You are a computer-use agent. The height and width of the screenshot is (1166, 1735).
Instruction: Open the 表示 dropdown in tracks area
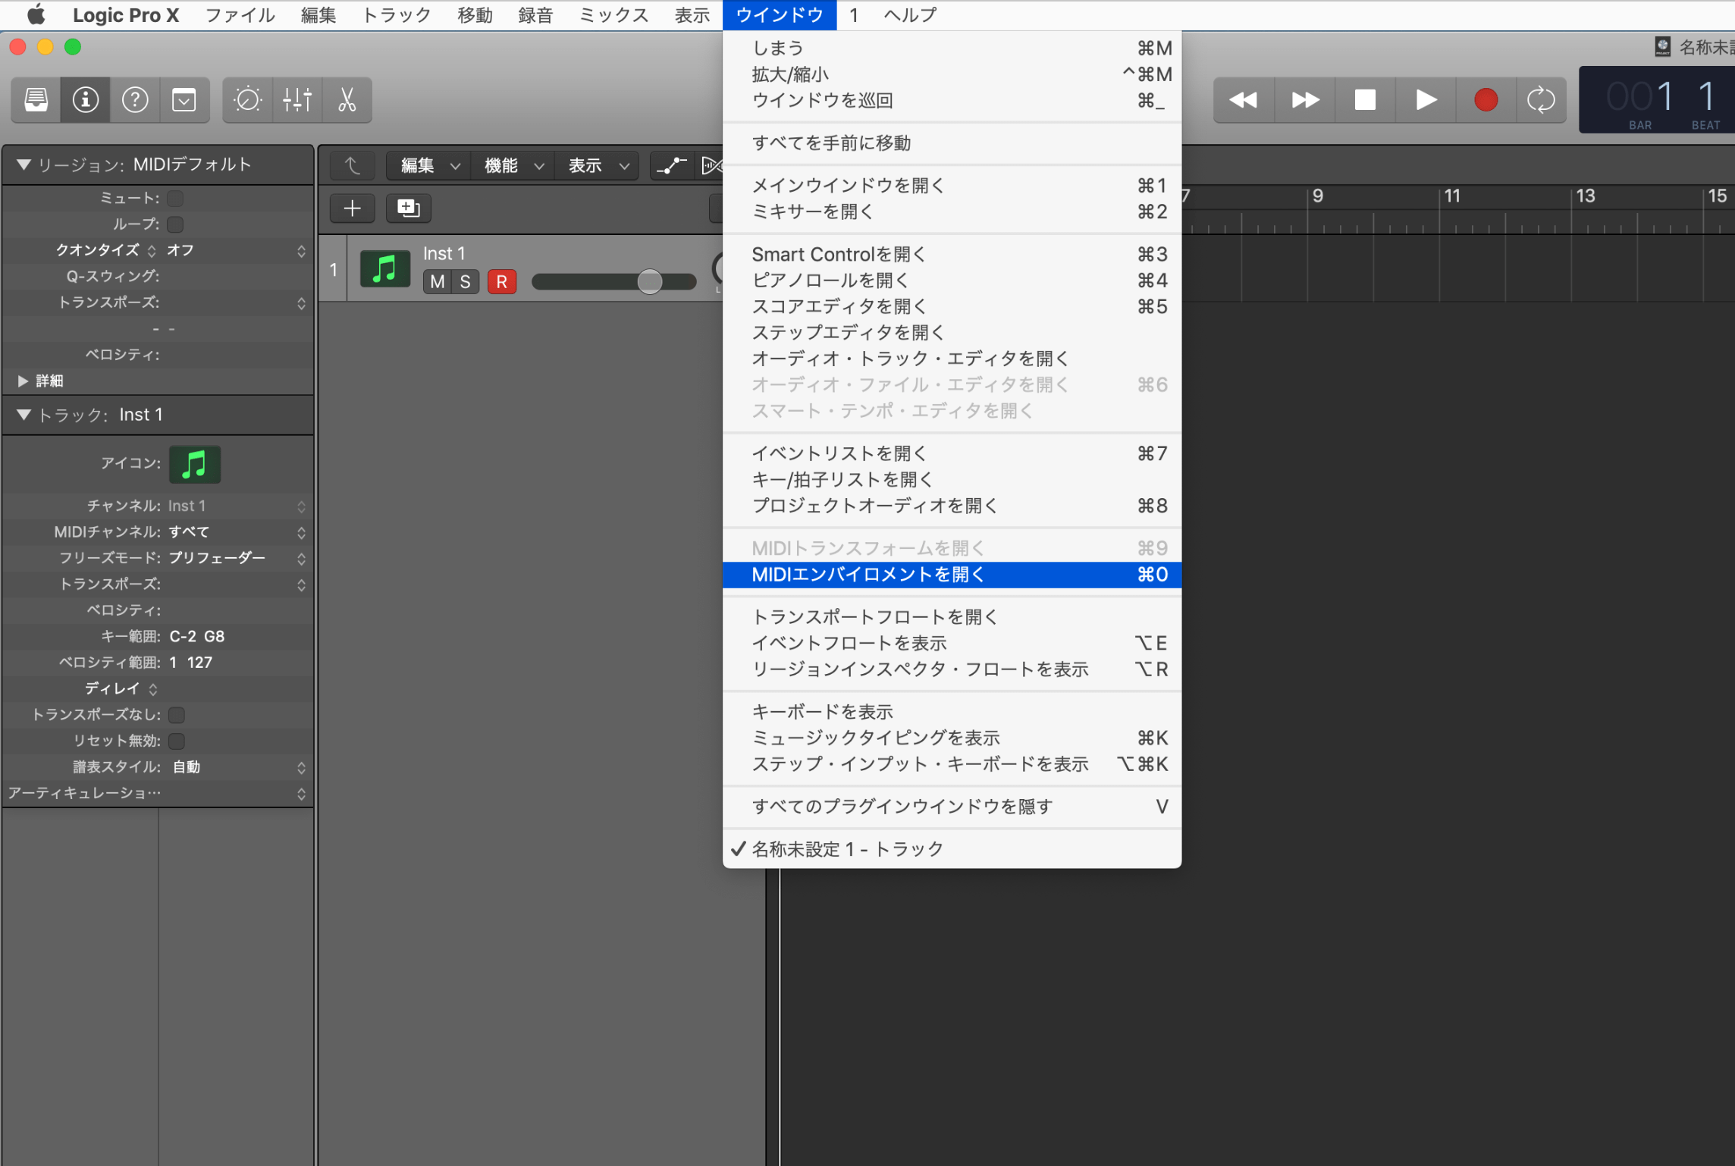point(598,165)
